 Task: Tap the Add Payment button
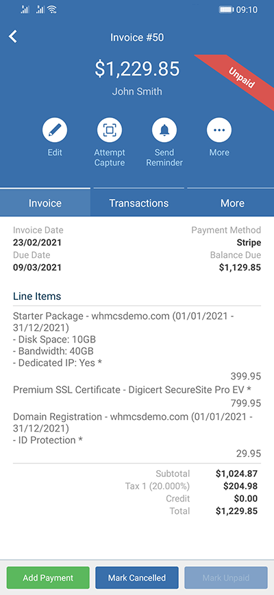click(48, 578)
